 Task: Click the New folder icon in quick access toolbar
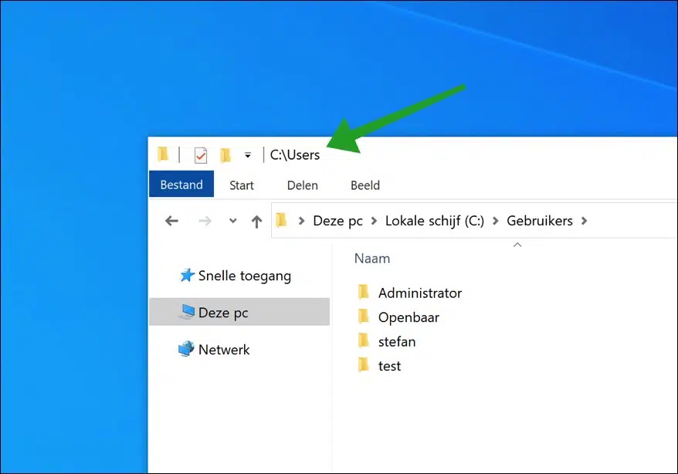[x=225, y=155]
